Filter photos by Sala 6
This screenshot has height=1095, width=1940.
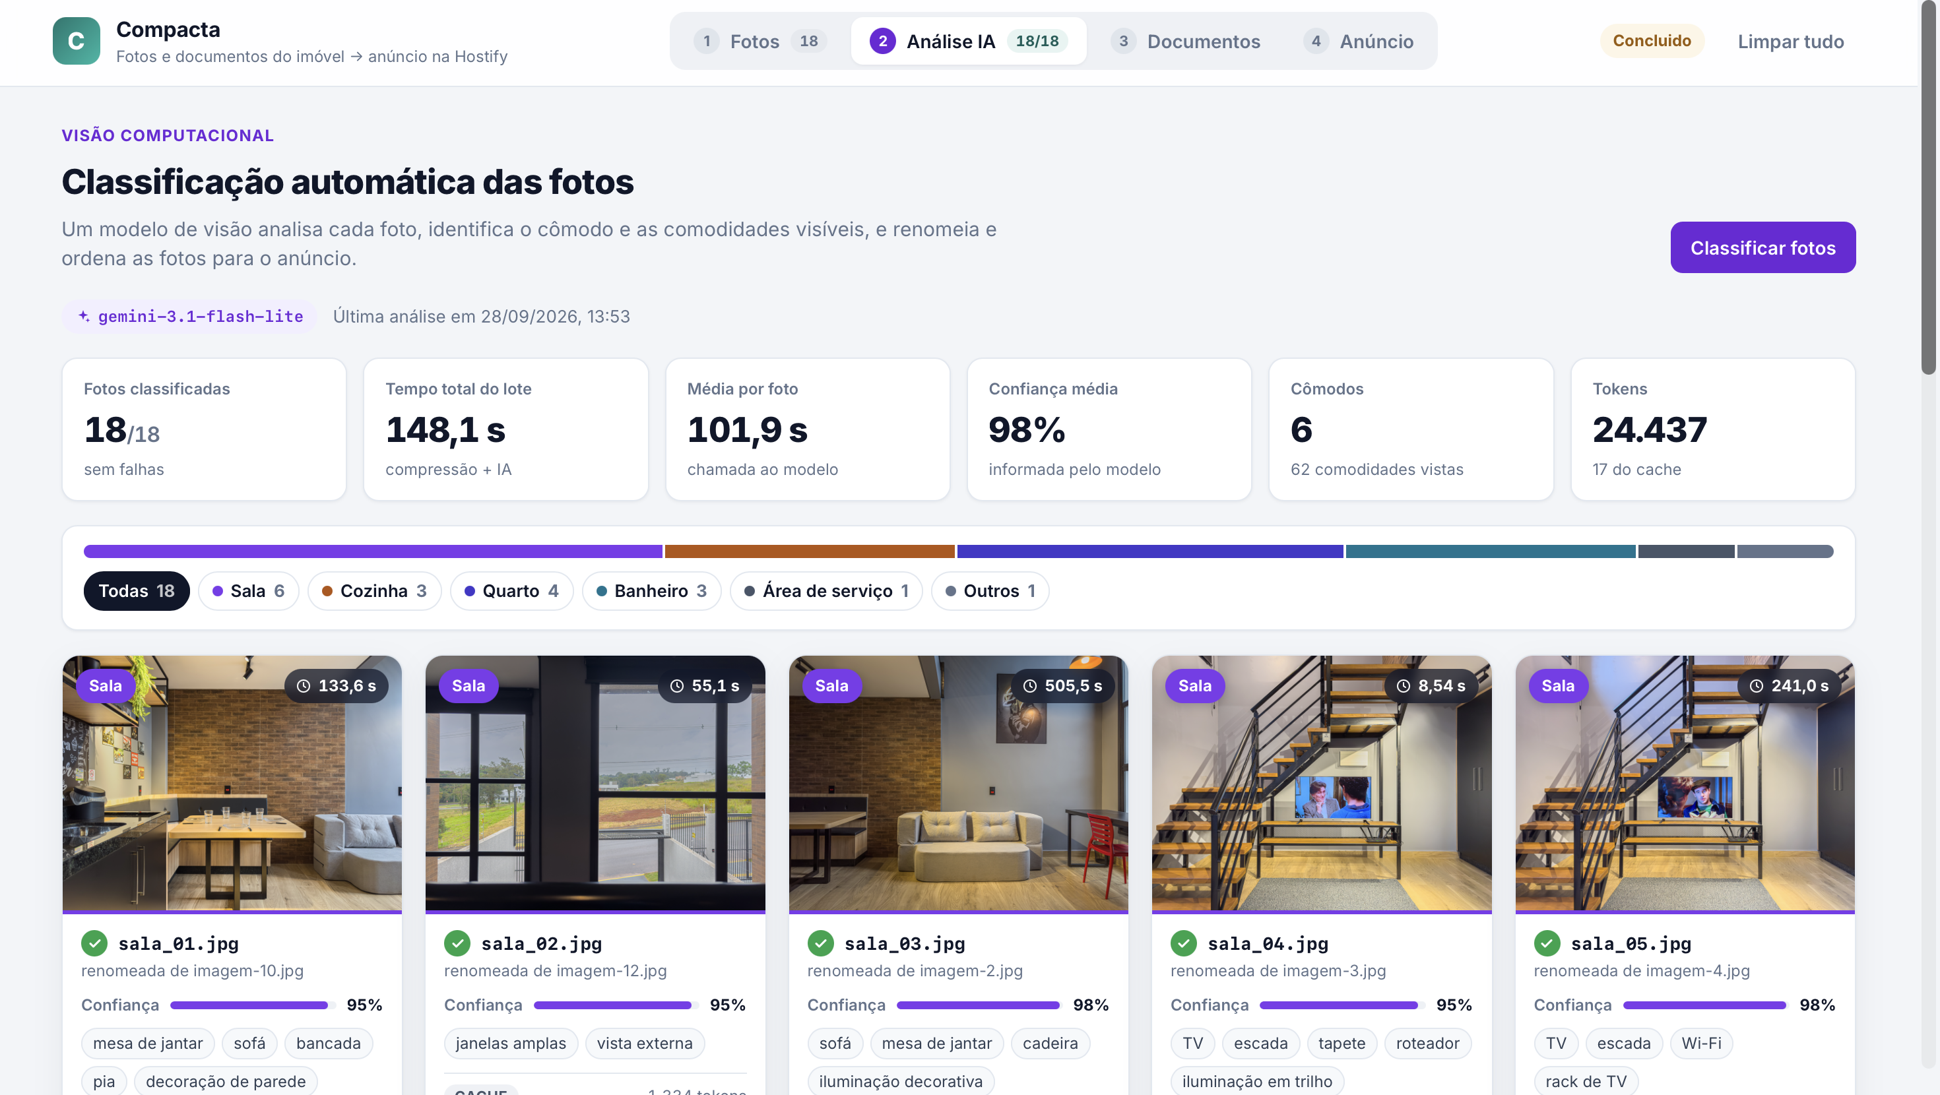coord(249,591)
